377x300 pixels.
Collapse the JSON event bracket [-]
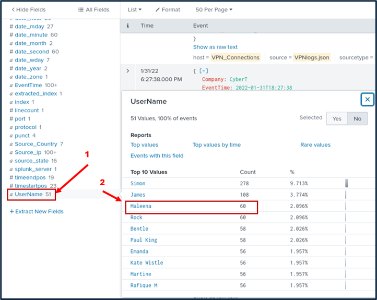[x=204, y=70]
